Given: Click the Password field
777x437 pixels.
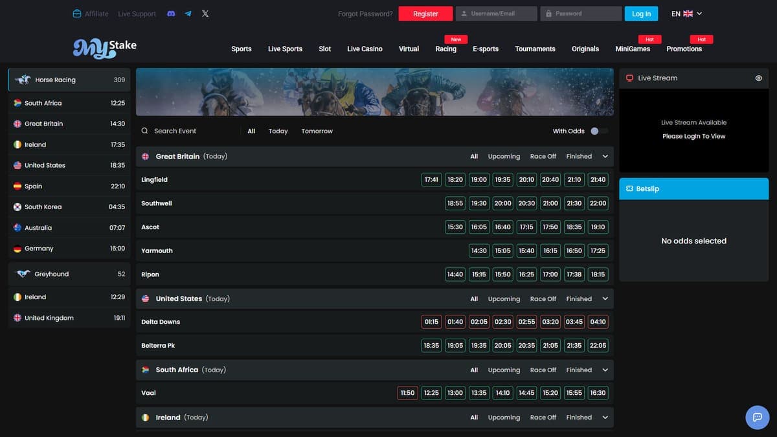Looking at the screenshot, I should 581,14.
